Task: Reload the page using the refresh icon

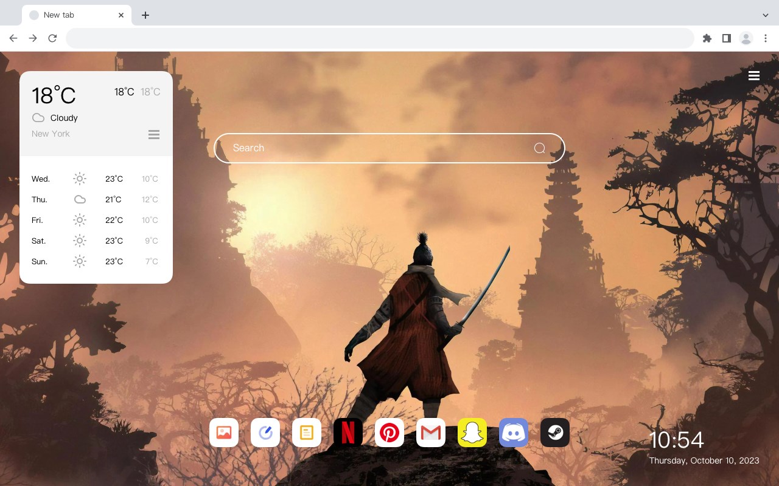Action: pyautogui.click(x=52, y=38)
